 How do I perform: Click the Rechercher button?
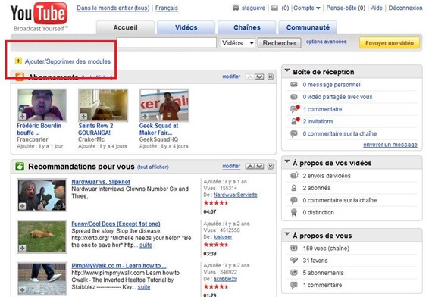(279, 43)
